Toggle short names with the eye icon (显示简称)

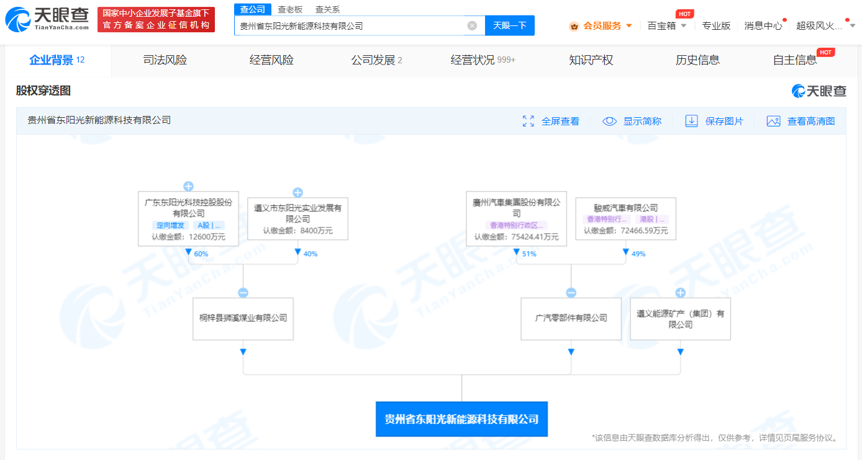point(609,121)
